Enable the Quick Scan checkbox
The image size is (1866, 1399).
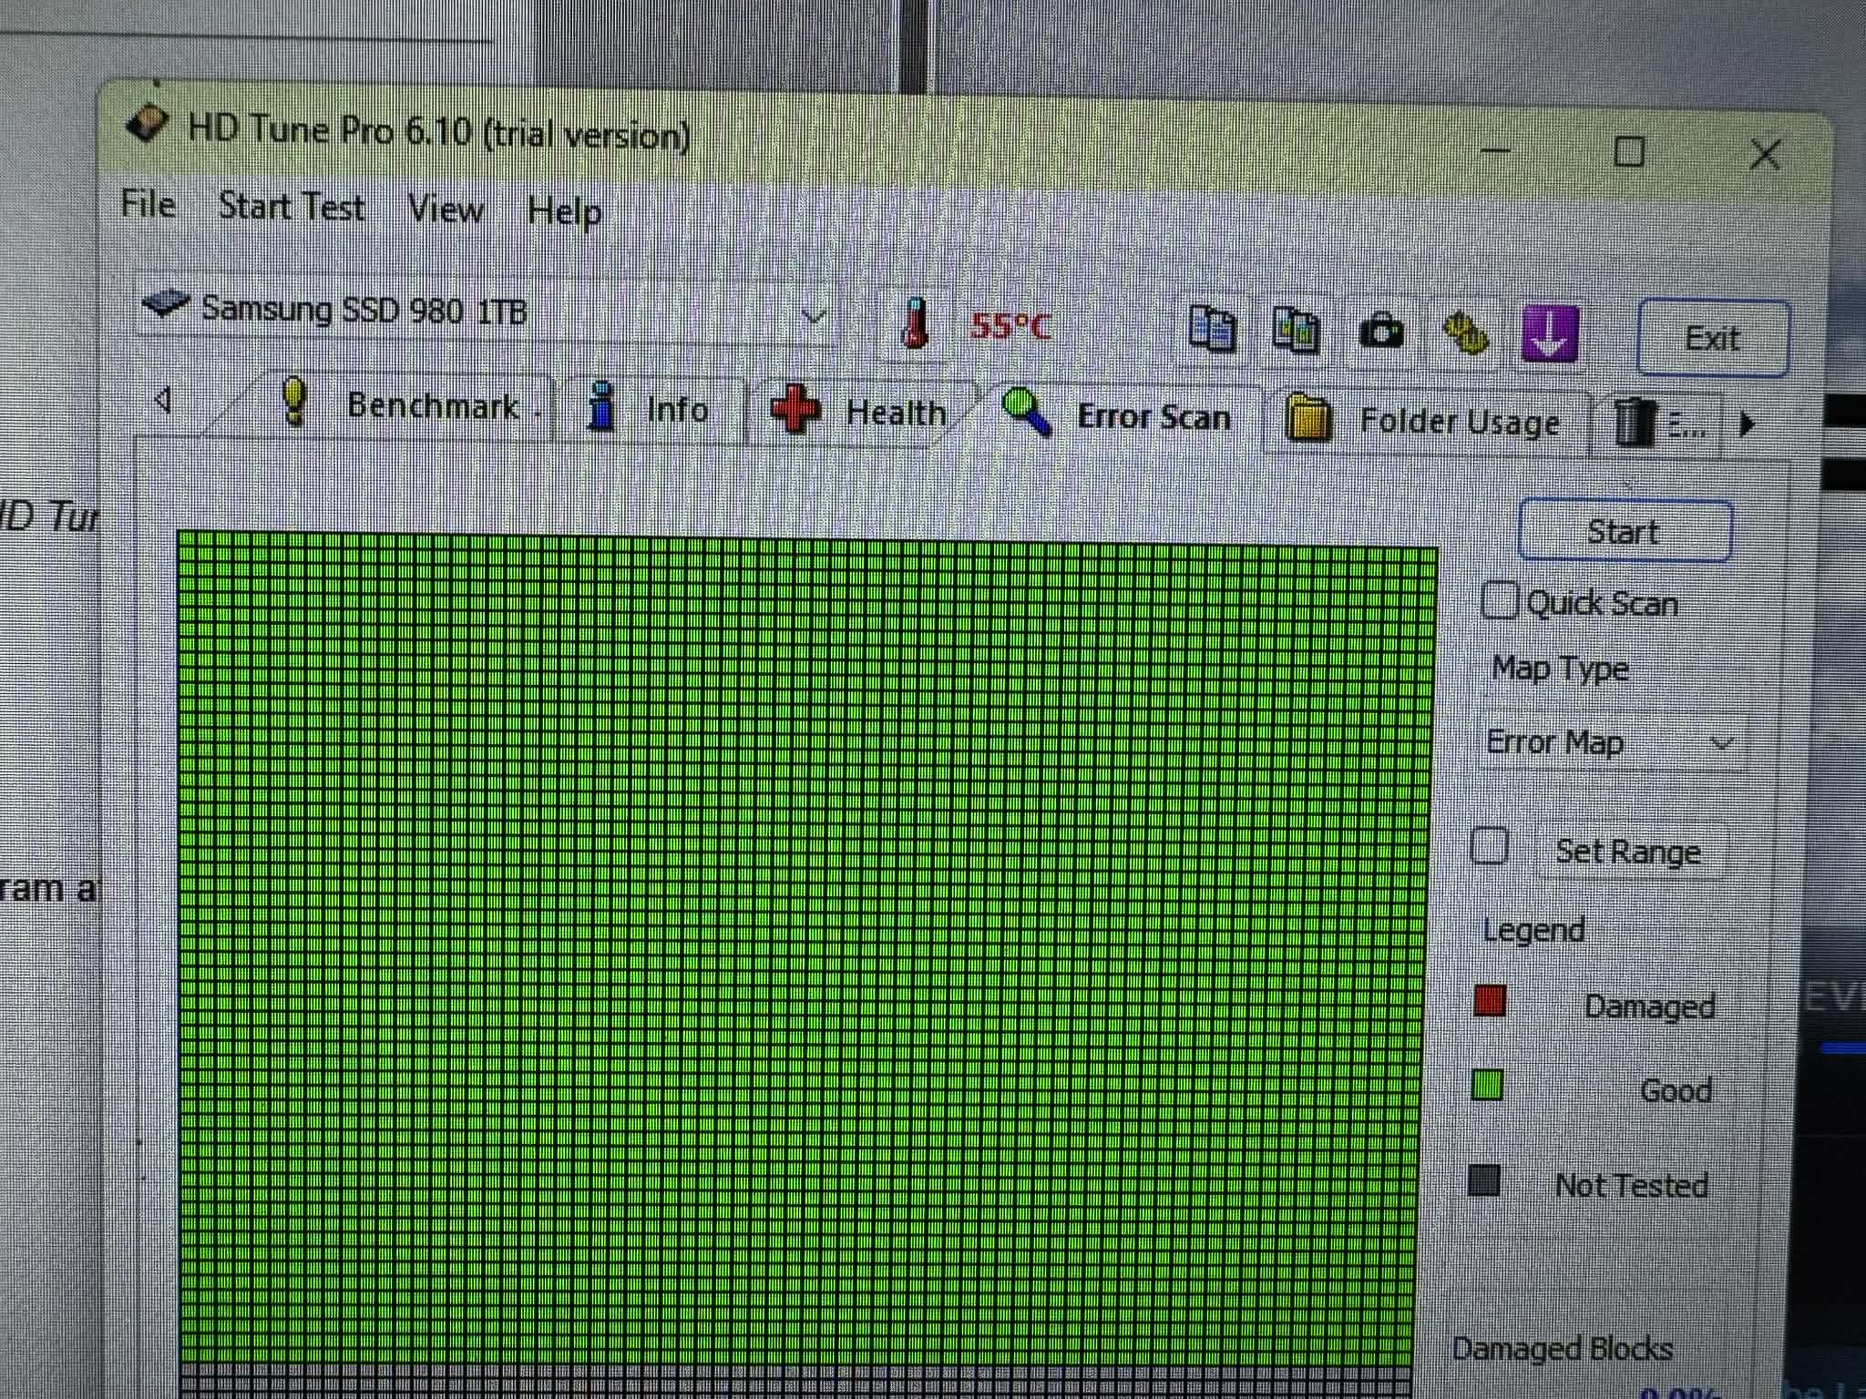point(1499,600)
